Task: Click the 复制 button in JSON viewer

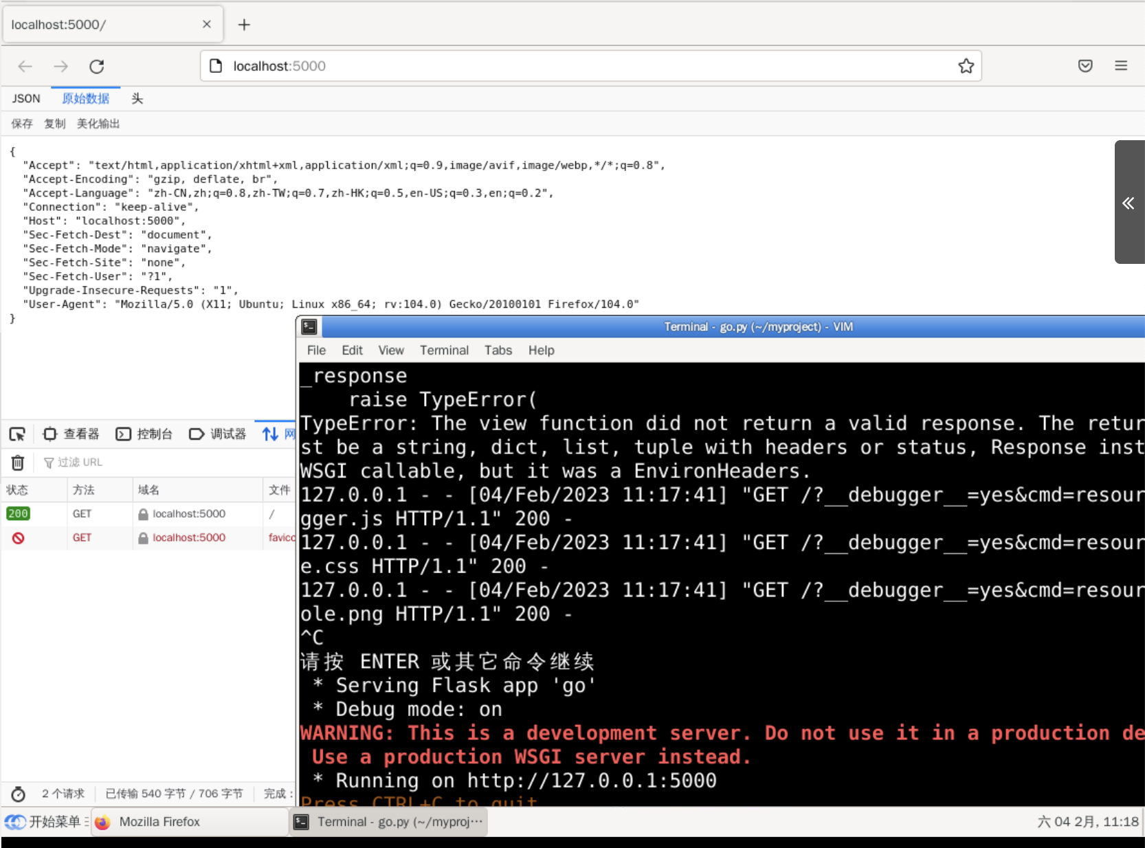Action: coord(55,124)
